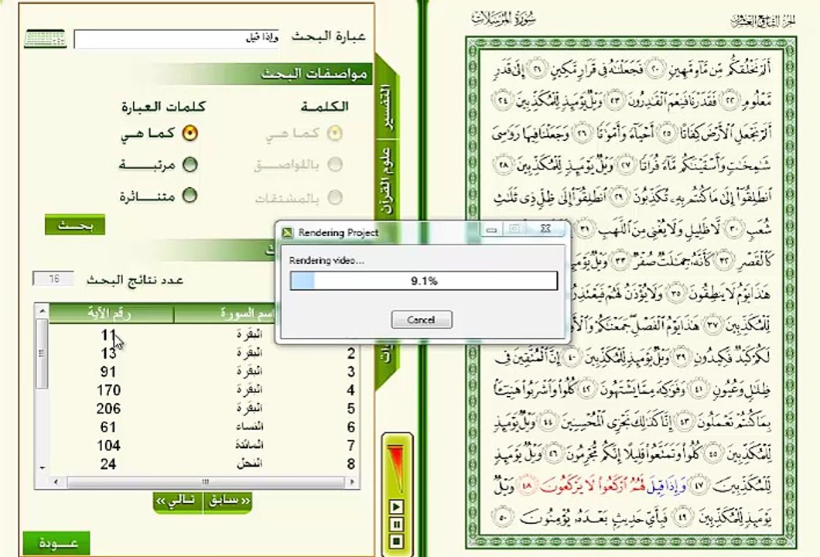The height and width of the screenshot is (557, 820).
Task: Select the 'بالمشتقات' radio option
Action: point(335,197)
